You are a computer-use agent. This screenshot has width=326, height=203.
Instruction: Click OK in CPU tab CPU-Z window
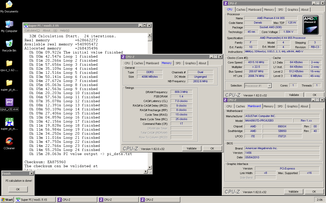click(315, 95)
